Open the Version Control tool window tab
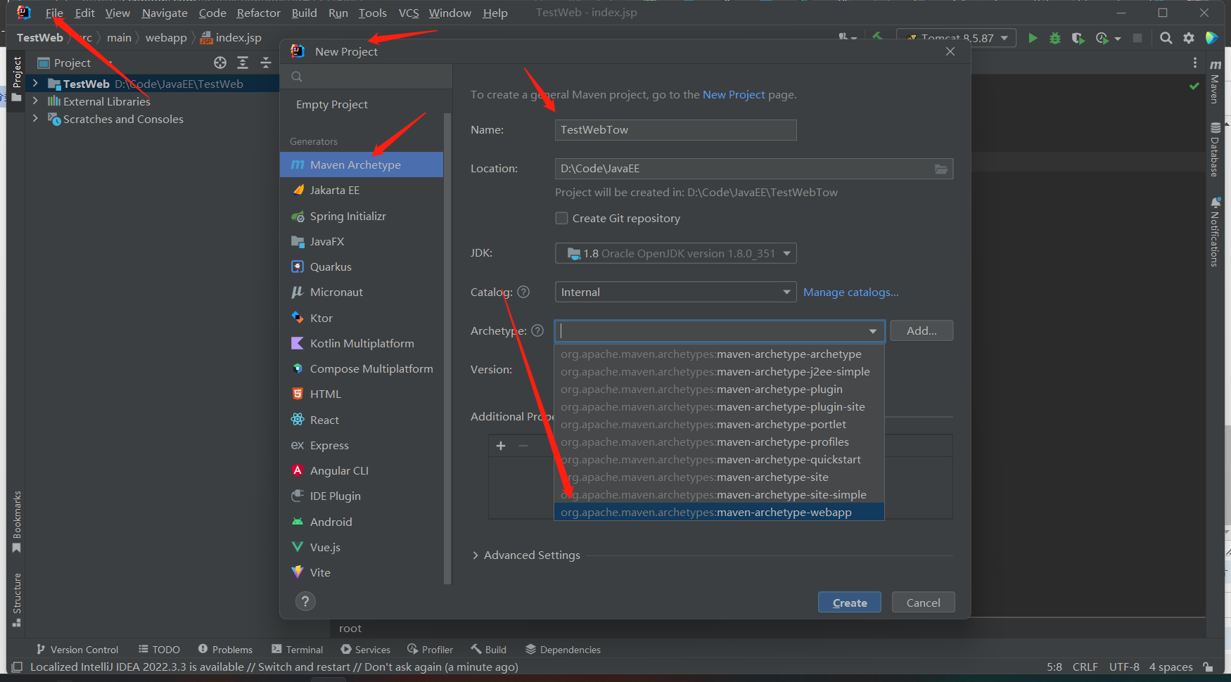Viewport: 1231px width, 682px height. [77, 650]
